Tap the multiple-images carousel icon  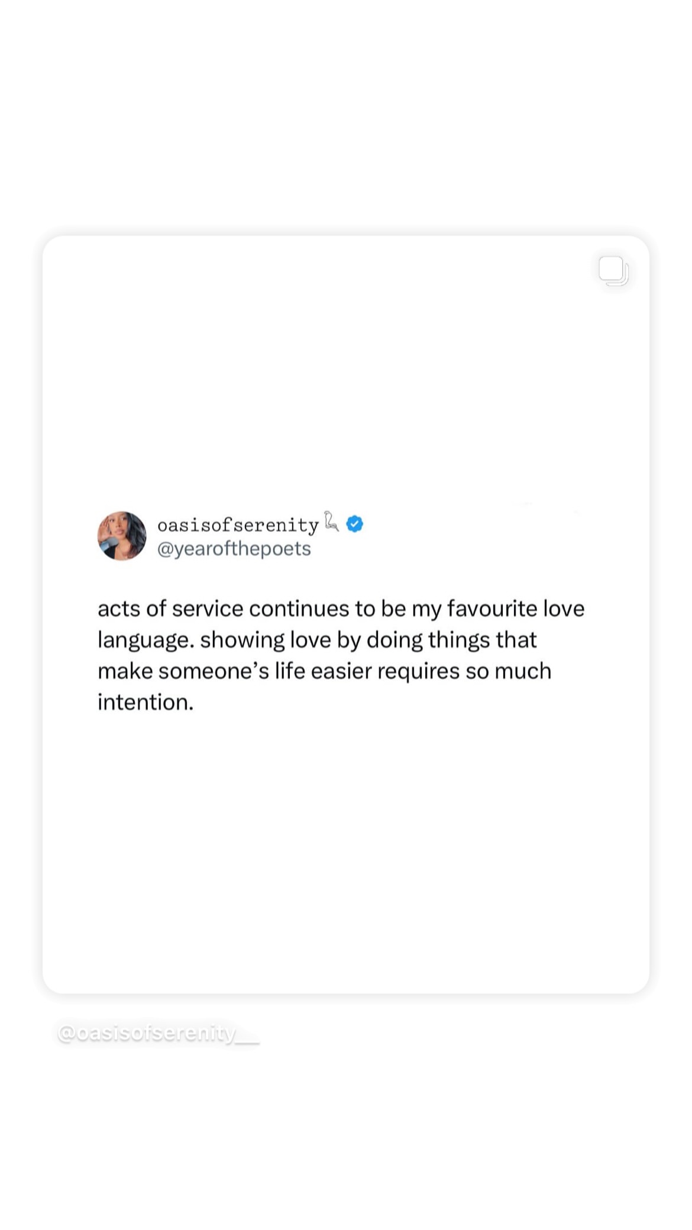613,271
